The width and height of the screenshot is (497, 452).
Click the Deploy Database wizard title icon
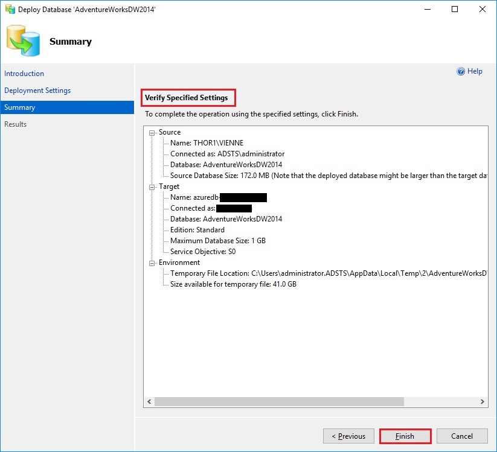click(x=10, y=9)
